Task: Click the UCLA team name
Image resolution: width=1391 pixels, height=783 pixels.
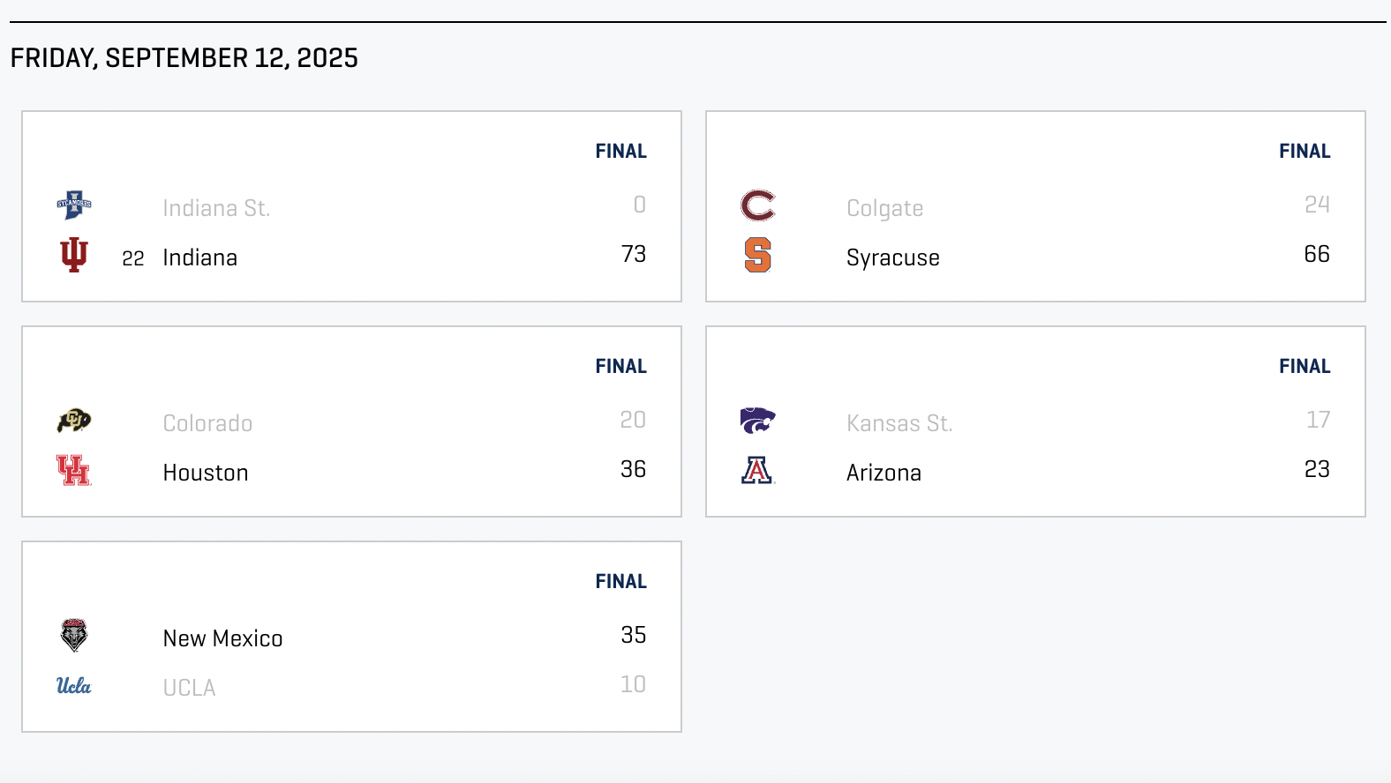Action: [x=189, y=688]
